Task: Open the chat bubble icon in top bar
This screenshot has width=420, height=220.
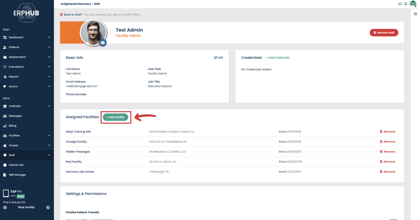Action: click(x=400, y=4)
